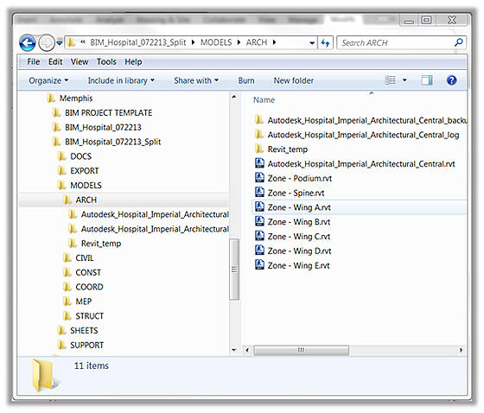Click Autodesk_Hospital_Imperial_Architectural_Central.rvt Revit file icon
The image size is (484, 413).
tap(259, 163)
